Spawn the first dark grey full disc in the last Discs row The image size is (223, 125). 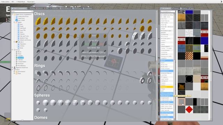pyautogui.click(x=38, y=58)
